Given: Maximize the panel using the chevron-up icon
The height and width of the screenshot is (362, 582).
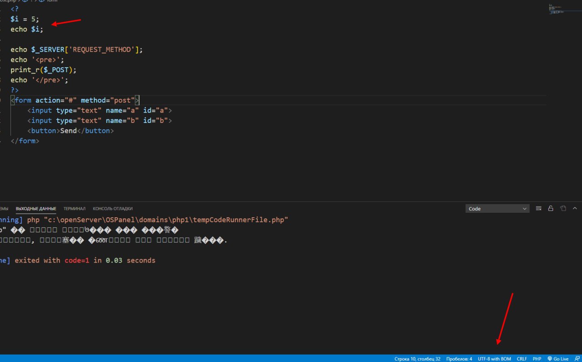Looking at the screenshot, I should pos(575,209).
